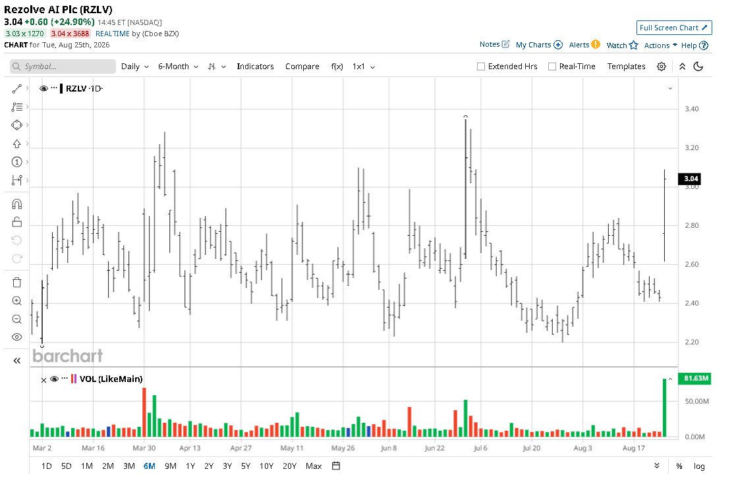Open the Daily frequency dropdown
Screen dimensions: 736x488
pyautogui.click(x=134, y=67)
